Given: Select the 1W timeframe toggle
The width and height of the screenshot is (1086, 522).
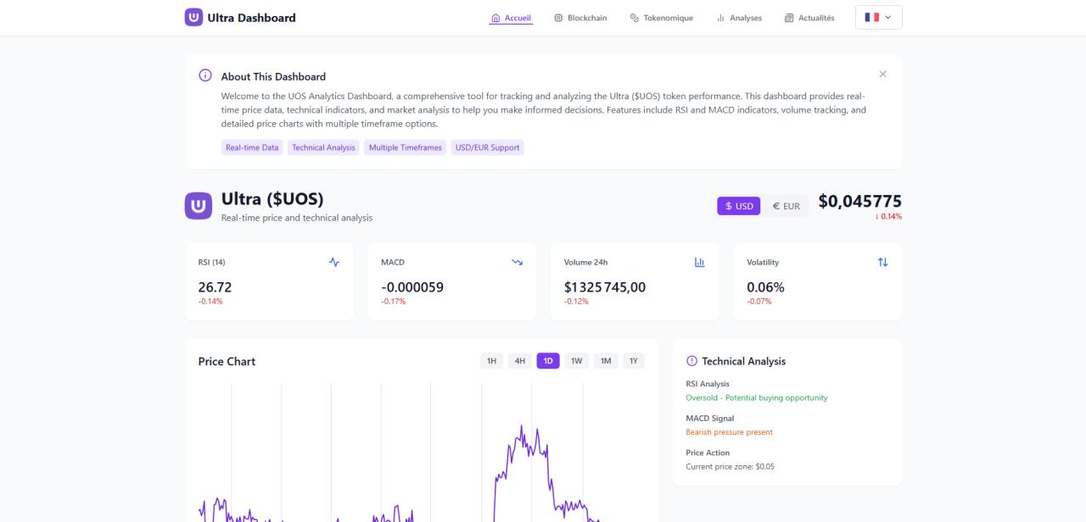Looking at the screenshot, I should pos(576,360).
